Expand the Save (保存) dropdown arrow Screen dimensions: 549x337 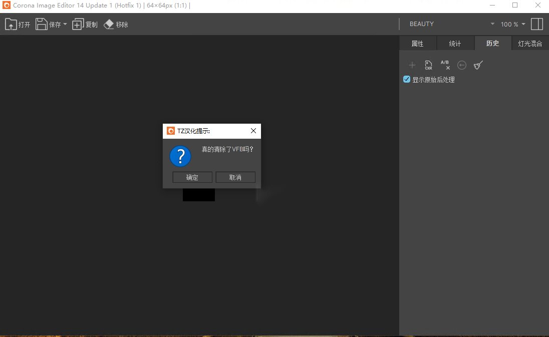point(65,24)
